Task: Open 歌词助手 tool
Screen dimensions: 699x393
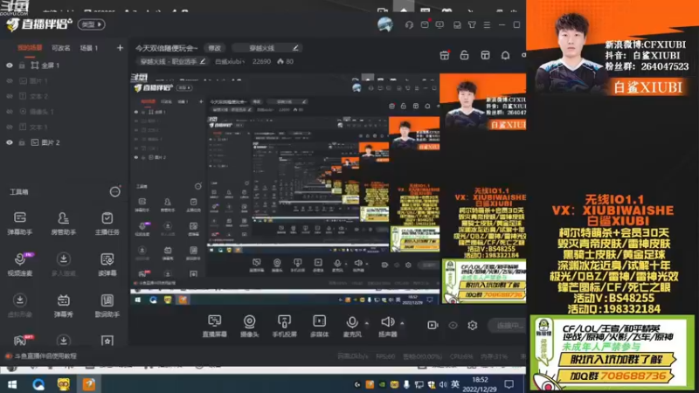Action: point(107,305)
